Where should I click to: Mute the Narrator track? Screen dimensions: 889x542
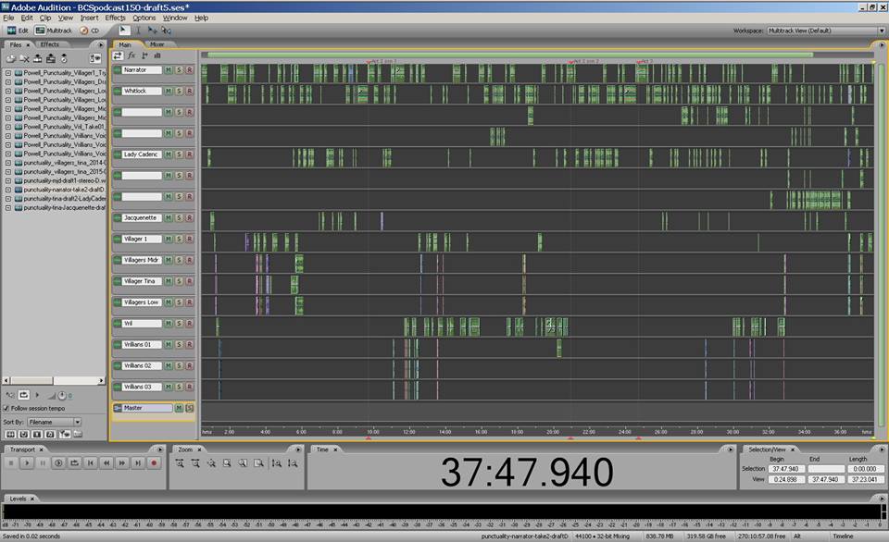[169, 70]
